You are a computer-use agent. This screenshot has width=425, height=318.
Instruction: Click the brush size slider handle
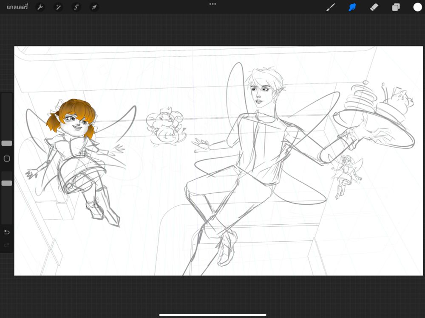click(7, 143)
